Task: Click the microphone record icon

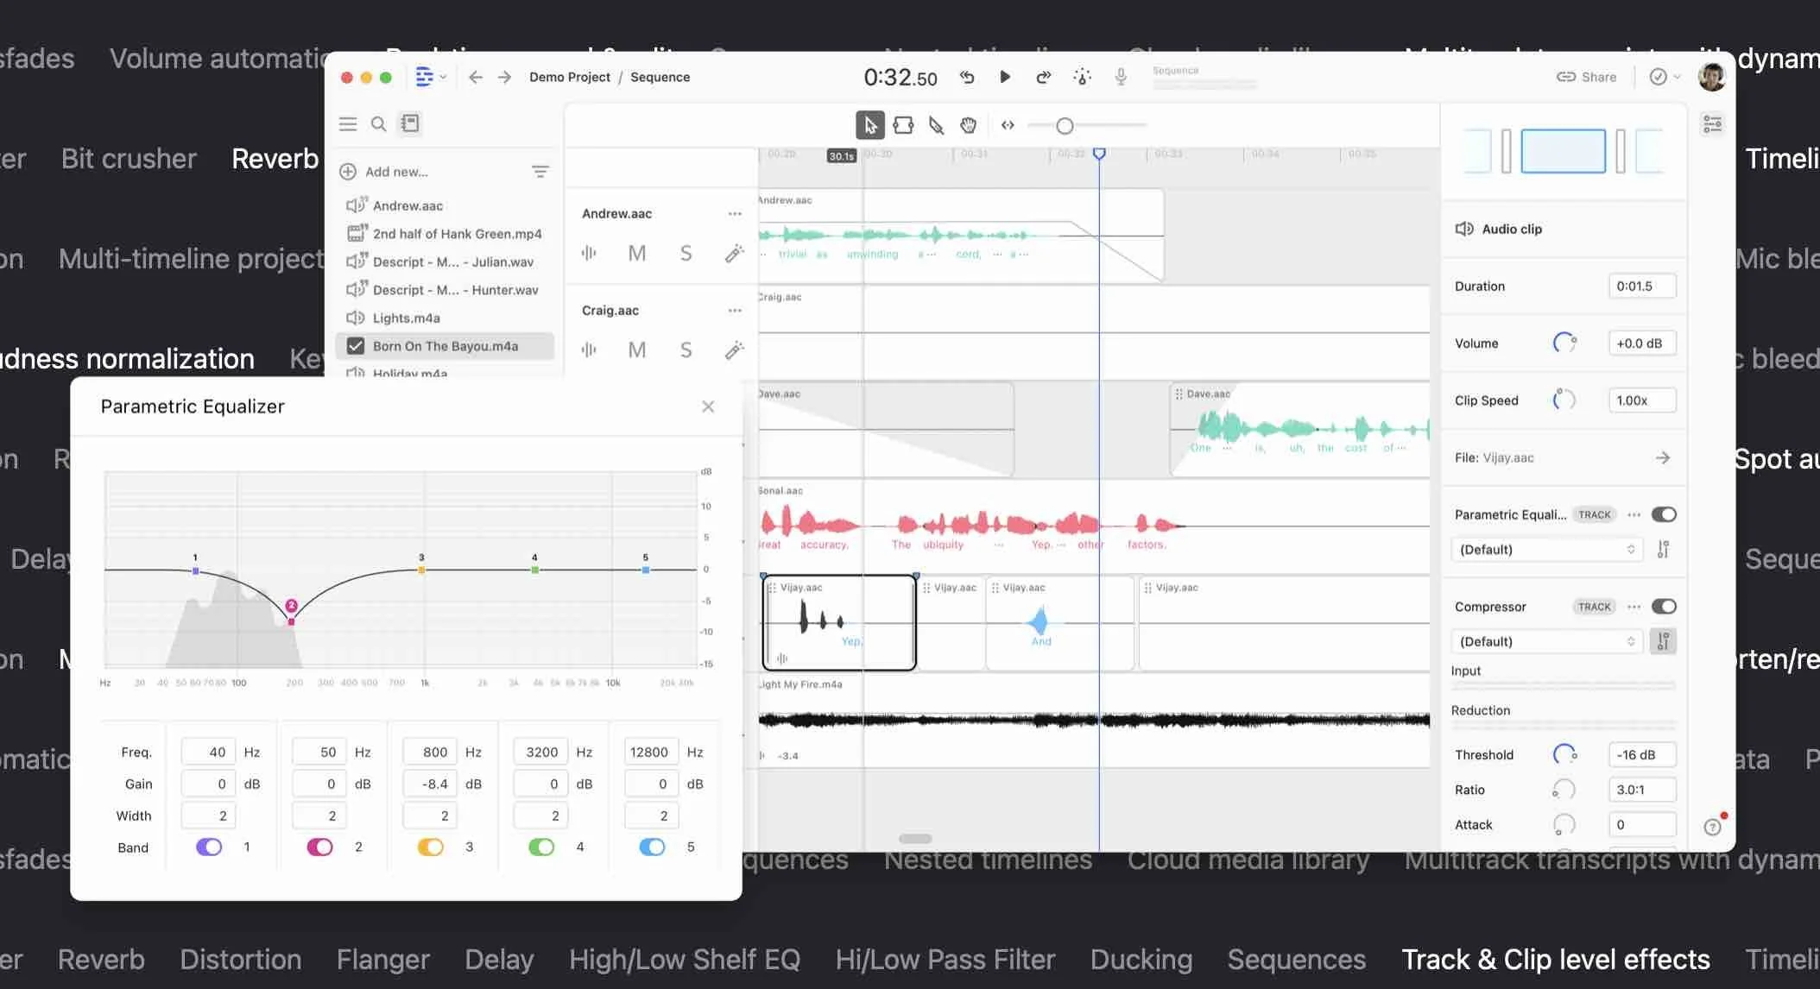Action: [x=1121, y=77]
